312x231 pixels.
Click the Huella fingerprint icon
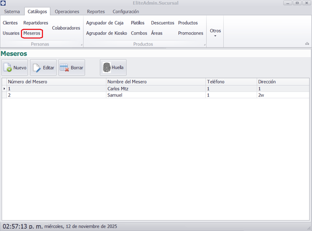point(107,67)
